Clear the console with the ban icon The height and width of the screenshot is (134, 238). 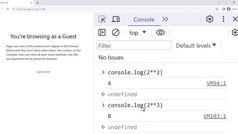point(116,32)
